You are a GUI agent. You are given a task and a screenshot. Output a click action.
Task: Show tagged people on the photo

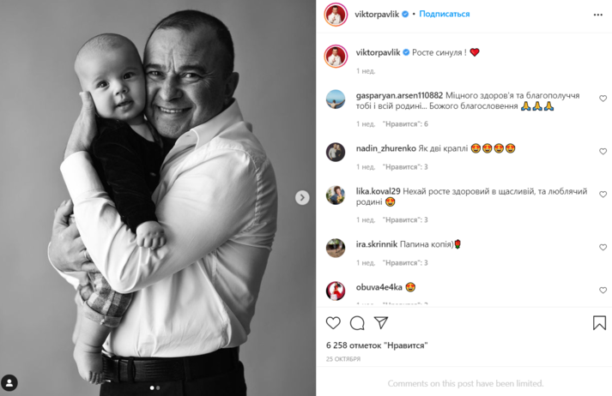point(9,383)
